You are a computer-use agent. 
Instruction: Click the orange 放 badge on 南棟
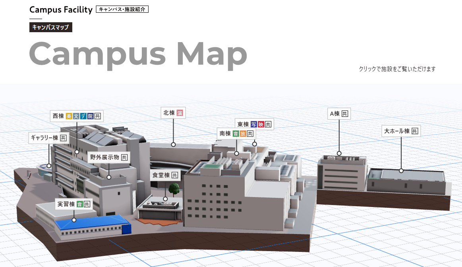click(x=243, y=134)
